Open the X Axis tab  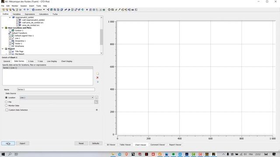click(31, 61)
